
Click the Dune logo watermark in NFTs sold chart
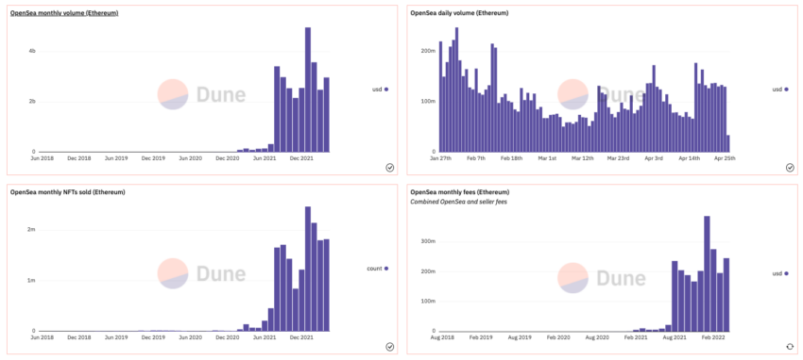tap(201, 273)
